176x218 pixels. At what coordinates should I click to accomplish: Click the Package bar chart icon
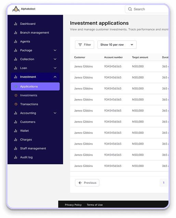[15, 50]
